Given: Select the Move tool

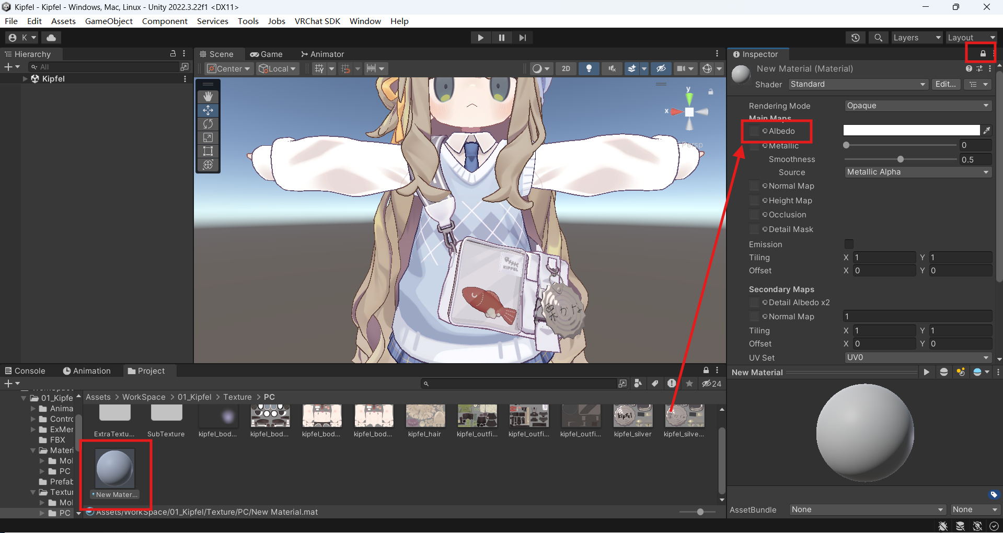Looking at the screenshot, I should coord(208,110).
